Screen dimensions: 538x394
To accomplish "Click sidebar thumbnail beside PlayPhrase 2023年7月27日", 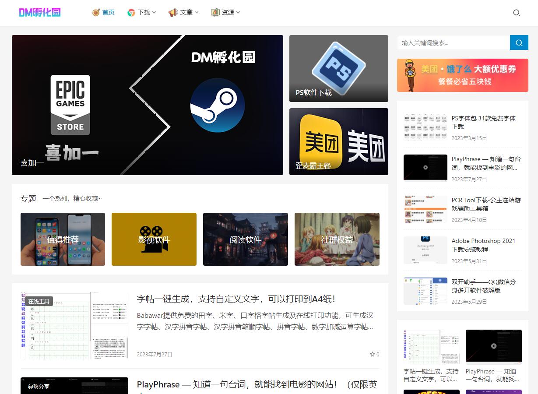I will pyautogui.click(x=425, y=168).
